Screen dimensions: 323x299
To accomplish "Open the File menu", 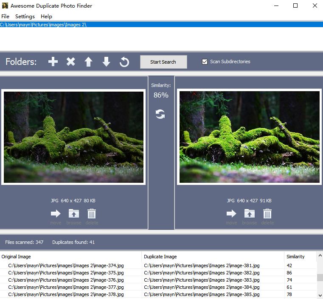I will click(x=5, y=16).
